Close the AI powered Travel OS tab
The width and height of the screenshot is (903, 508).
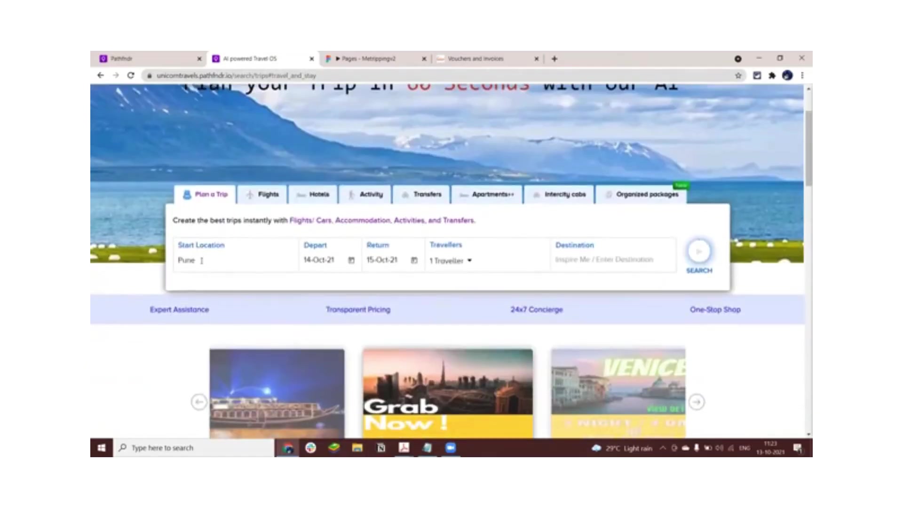[311, 59]
